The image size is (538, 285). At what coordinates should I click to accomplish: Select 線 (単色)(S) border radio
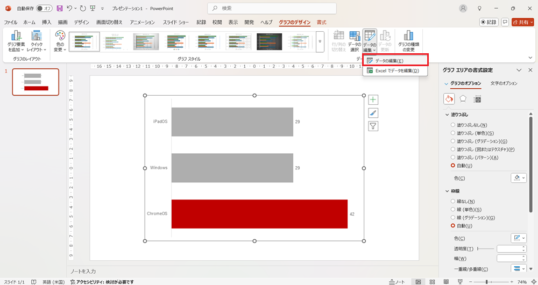coord(466,210)
